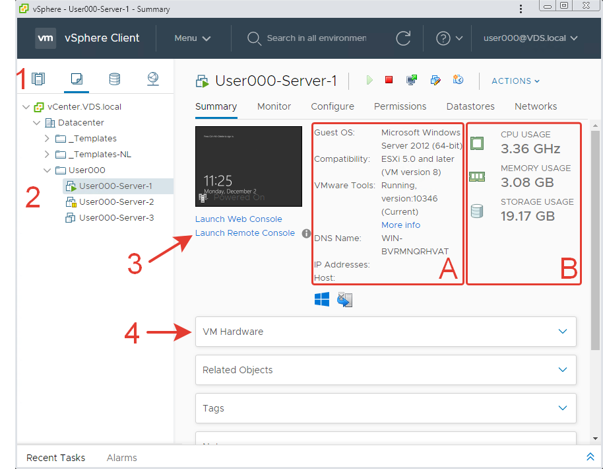Open the Storage inventory view icon

tap(115, 79)
